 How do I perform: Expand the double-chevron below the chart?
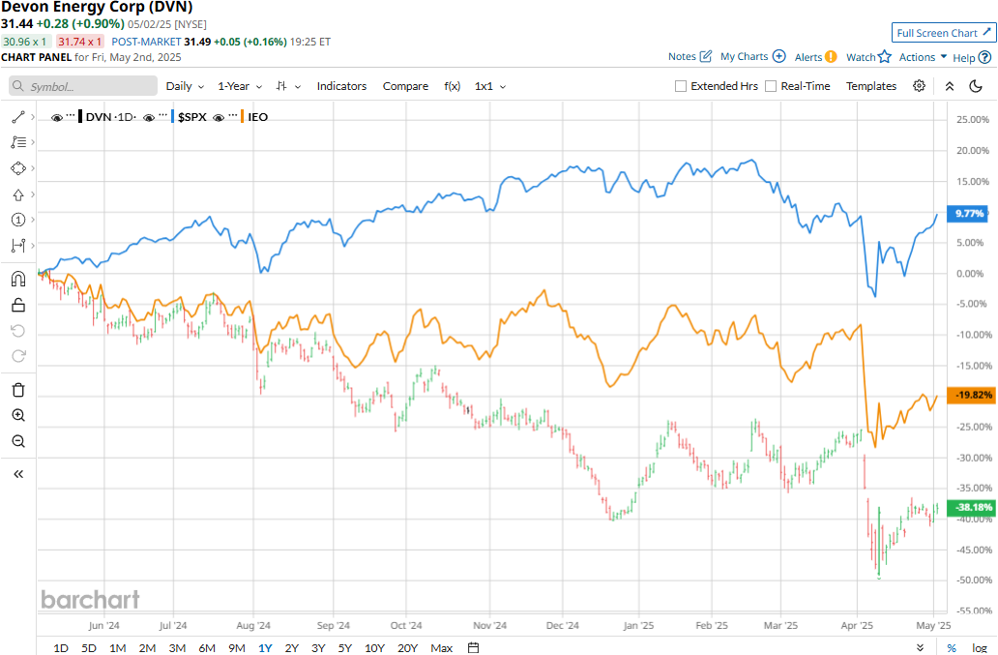pos(921,648)
